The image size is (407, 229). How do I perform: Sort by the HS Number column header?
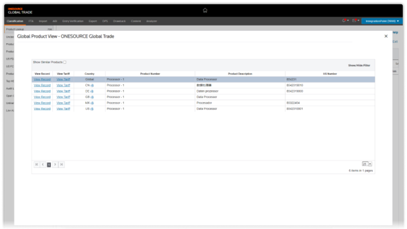pos(330,74)
